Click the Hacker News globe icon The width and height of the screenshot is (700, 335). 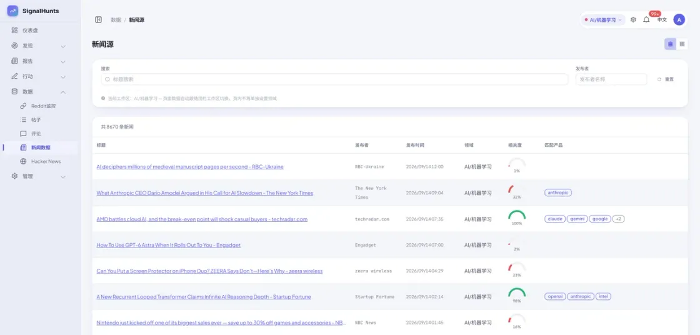coord(23,161)
